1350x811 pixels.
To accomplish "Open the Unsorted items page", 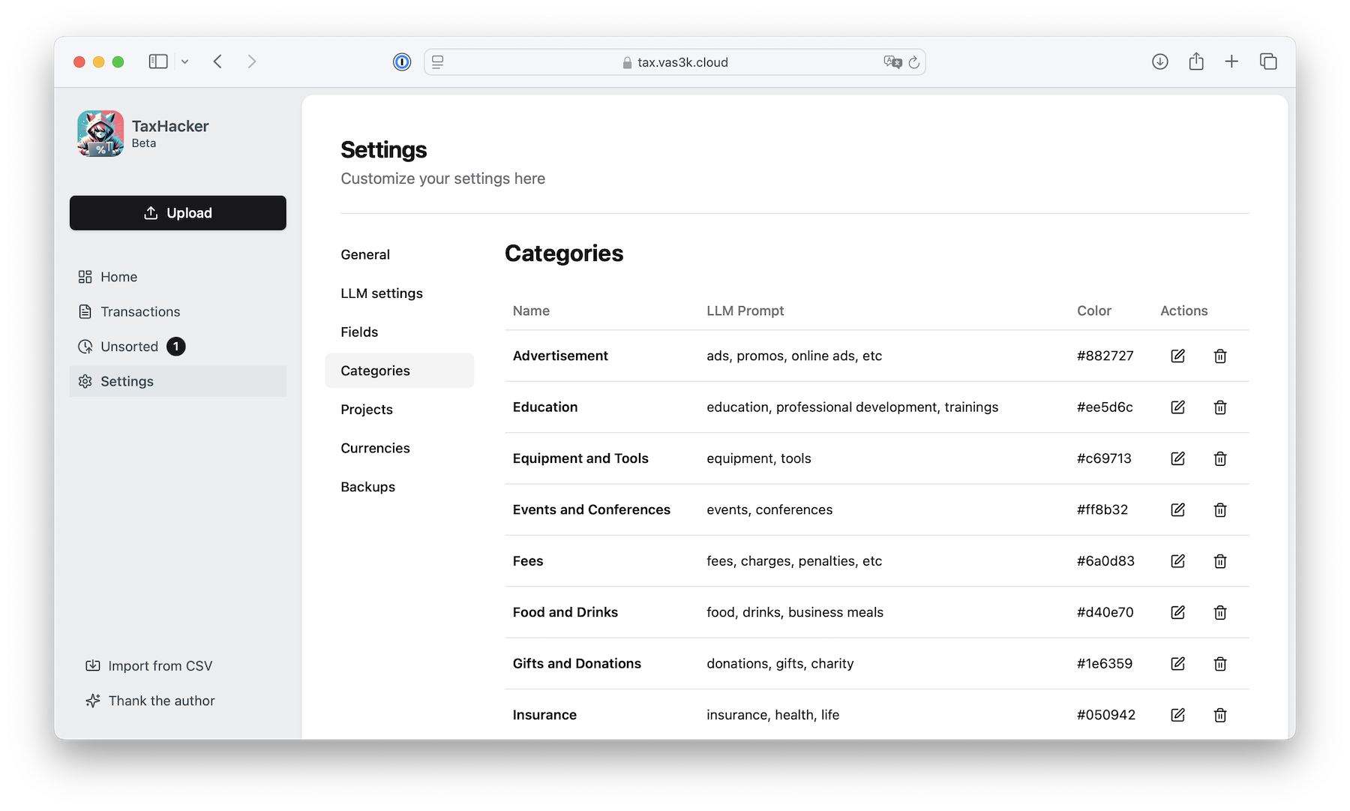I will pyautogui.click(x=178, y=347).
